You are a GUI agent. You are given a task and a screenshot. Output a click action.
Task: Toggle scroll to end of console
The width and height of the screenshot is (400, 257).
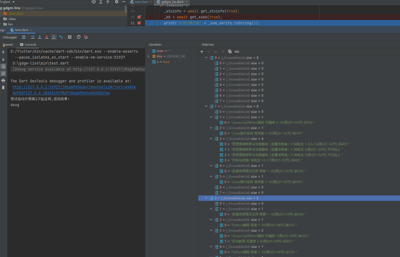(x=3, y=73)
